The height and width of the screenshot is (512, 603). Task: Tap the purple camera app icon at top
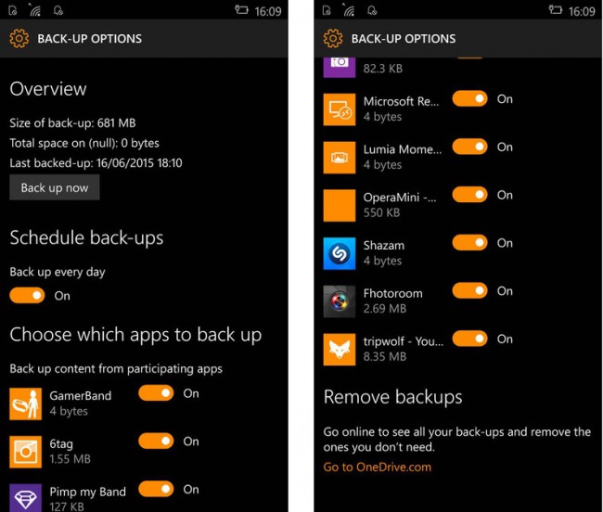[x=340, y=68]
